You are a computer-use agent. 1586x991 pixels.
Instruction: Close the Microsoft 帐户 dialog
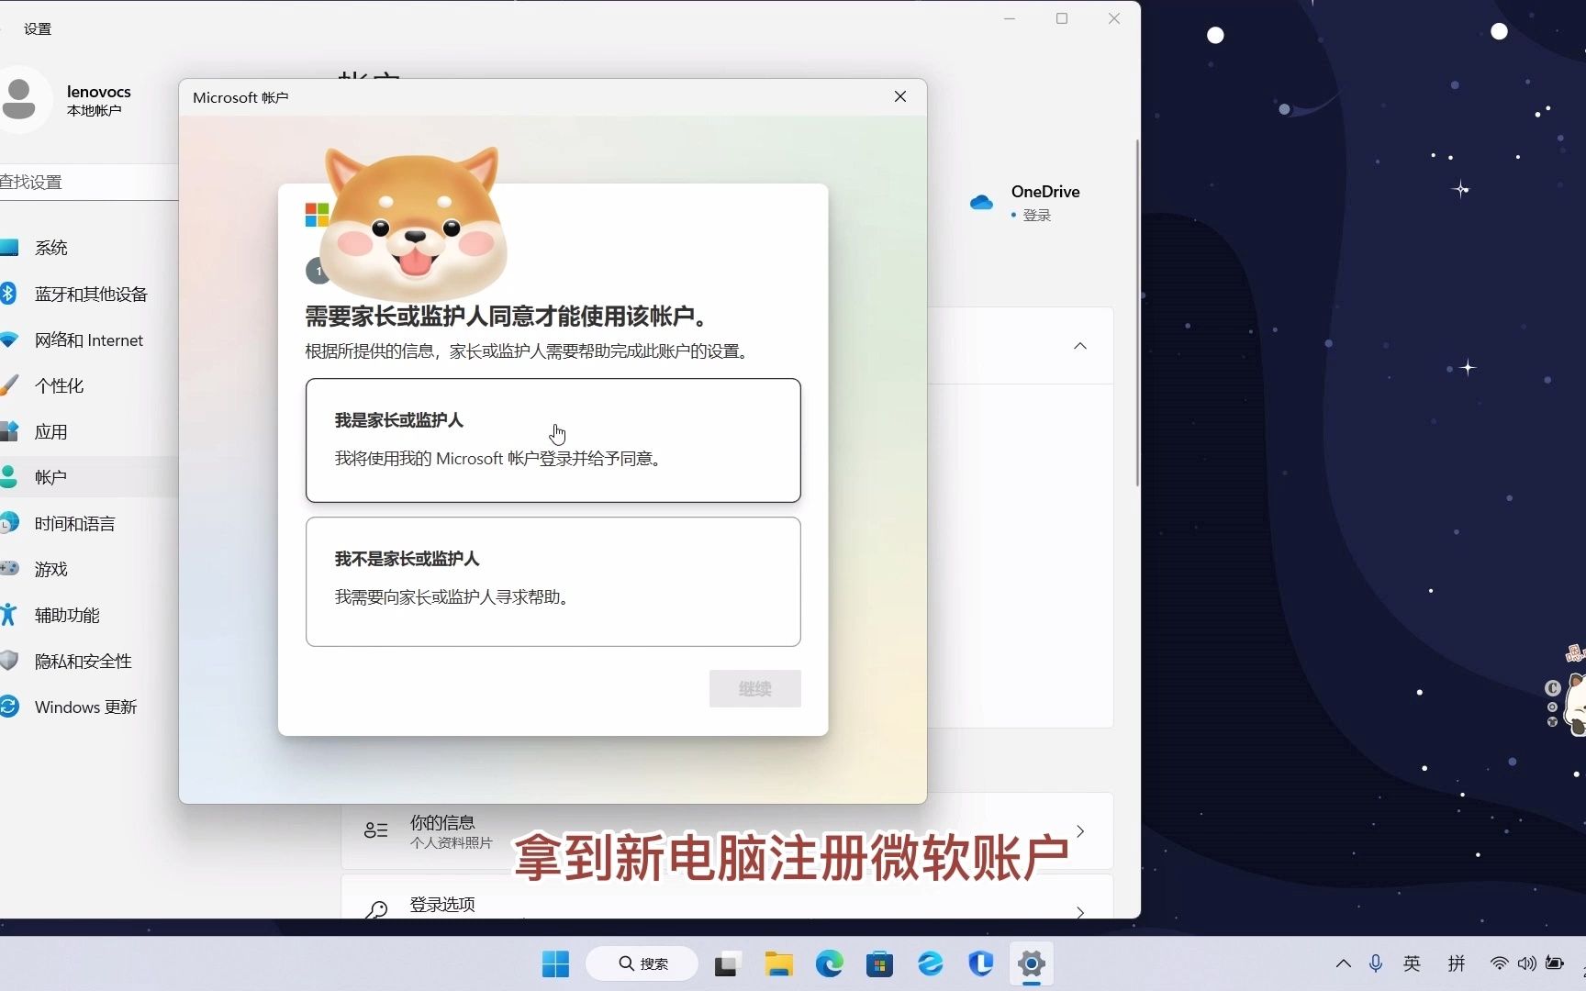[900, 96]
